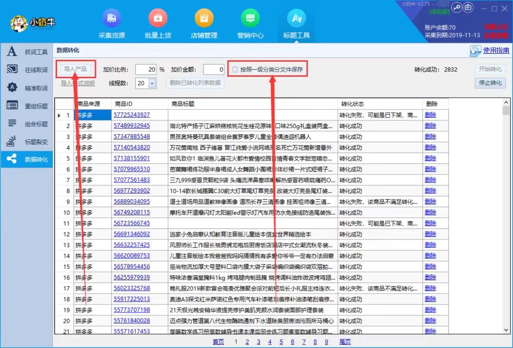
Task: Select the title cell starting 逃家小兔
Action: [253, 234]
